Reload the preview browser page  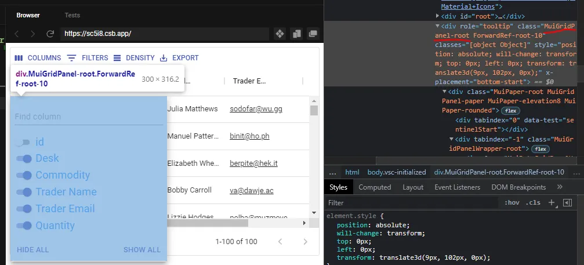click(50, 34)
